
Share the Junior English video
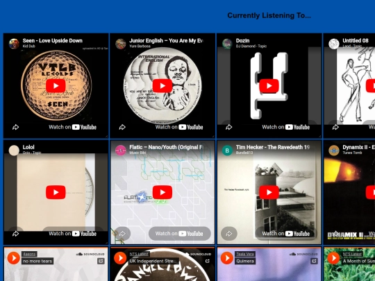coord(122,127)
